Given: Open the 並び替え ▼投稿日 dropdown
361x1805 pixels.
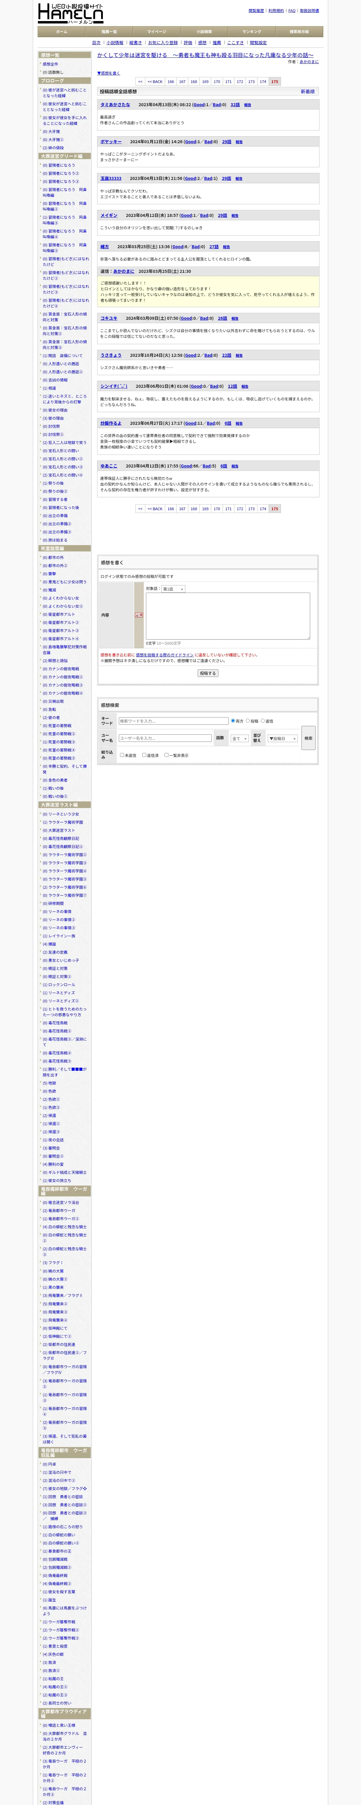Looking at the screenshot, I should click(283, 739).
